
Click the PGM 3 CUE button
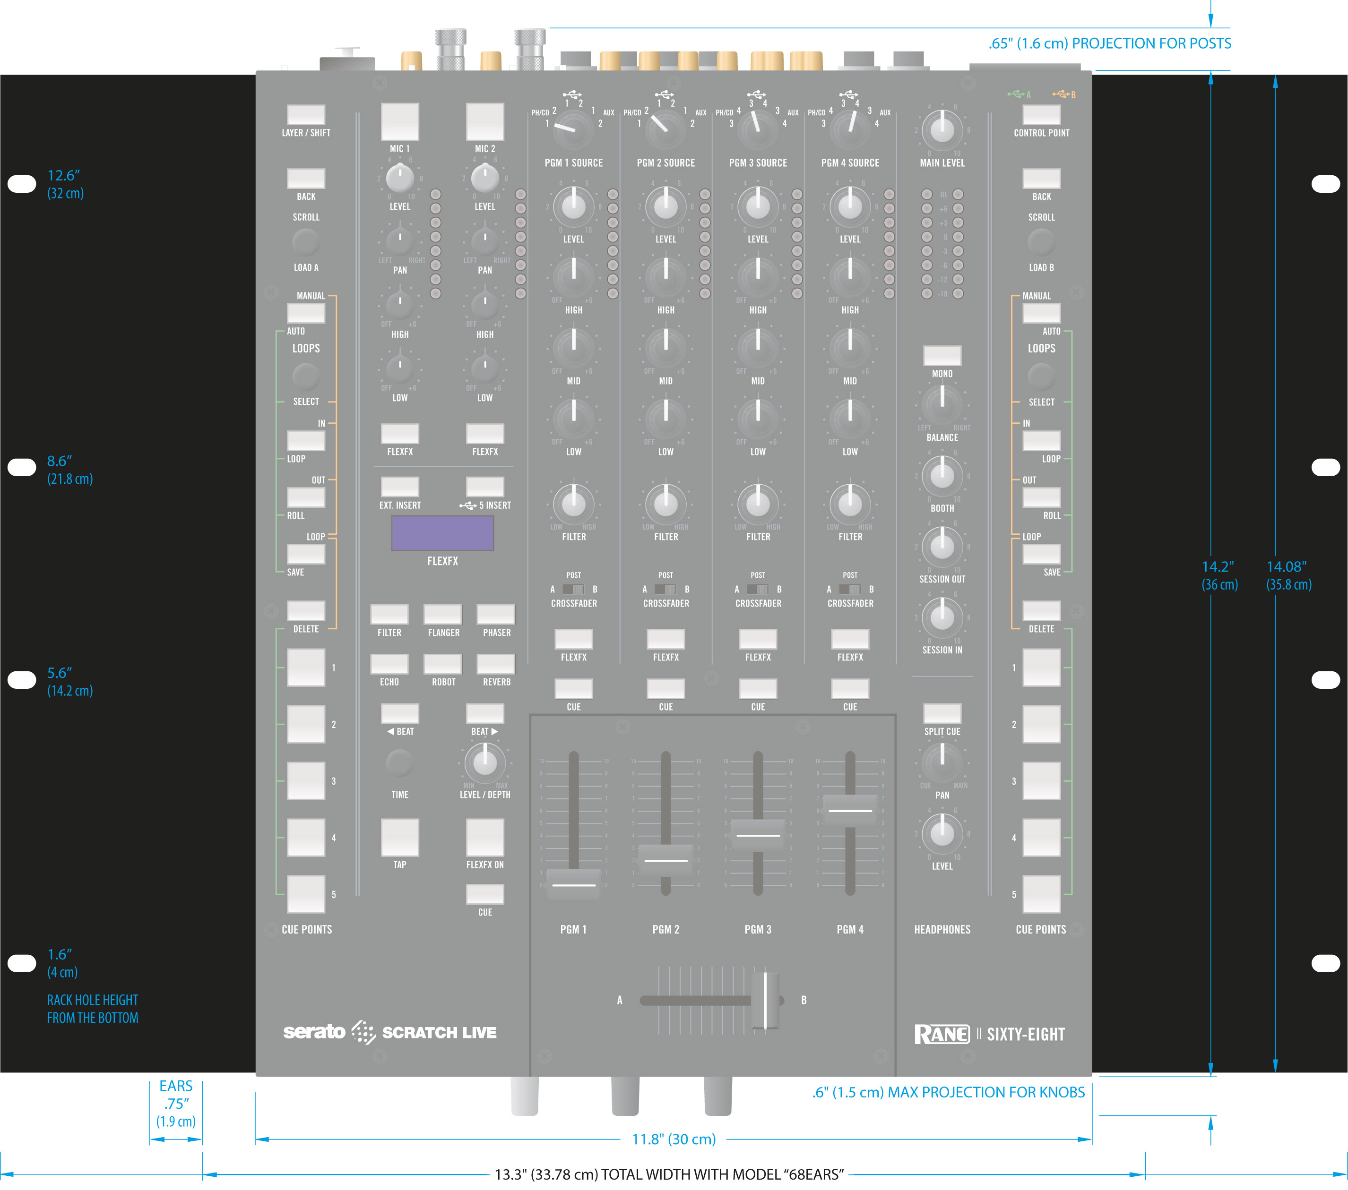point(758,688)
